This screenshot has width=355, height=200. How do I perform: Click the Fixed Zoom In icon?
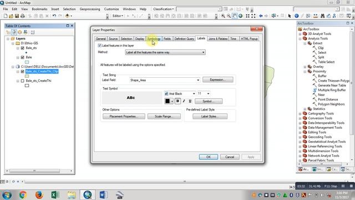248,16
